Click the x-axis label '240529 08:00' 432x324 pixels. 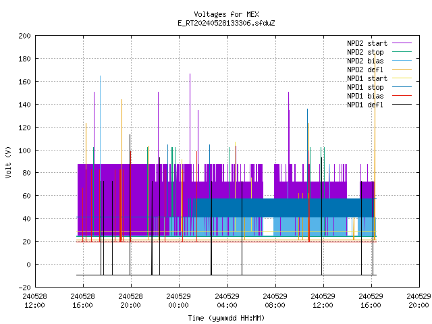[275, 301]
